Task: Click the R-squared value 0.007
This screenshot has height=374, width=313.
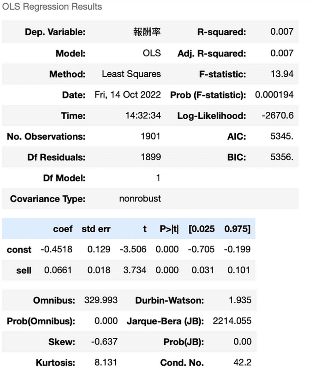Action: click(282, 32)
